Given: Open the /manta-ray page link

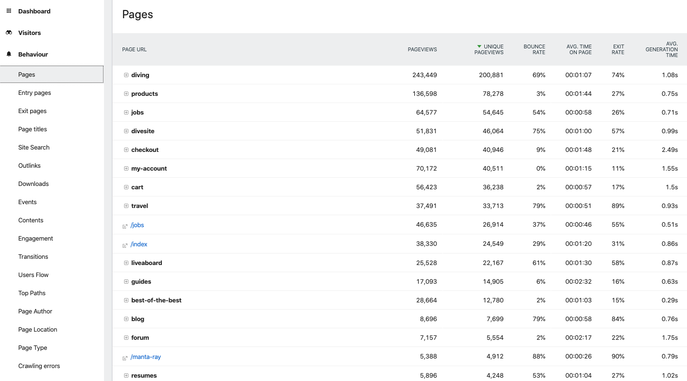Looking at the screenshot, I should (146, 357).
